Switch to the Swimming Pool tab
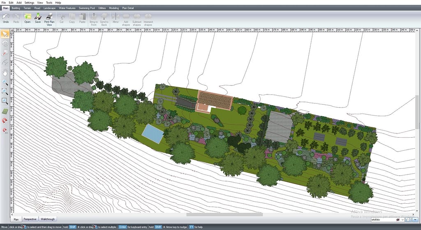 (x=87, y=8)
